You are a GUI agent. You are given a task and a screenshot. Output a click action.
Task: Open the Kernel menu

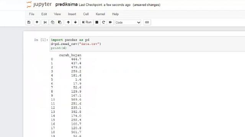[100, 14]
